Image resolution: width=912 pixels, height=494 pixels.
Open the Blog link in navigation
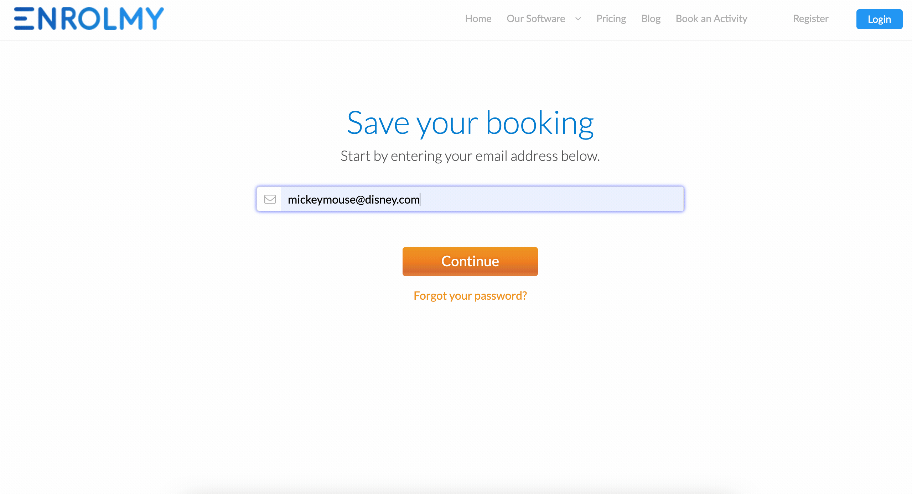click(651, 19)
